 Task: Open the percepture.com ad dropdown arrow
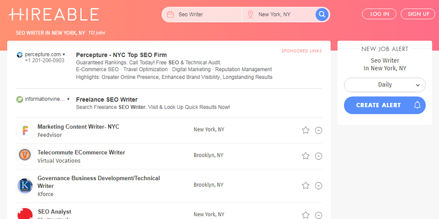64,54
